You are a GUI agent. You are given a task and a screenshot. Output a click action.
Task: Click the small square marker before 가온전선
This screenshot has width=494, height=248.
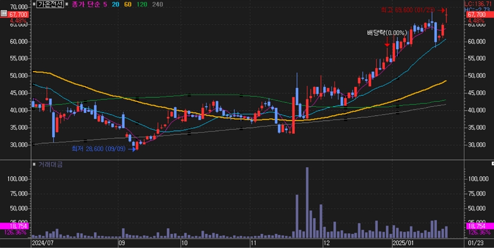click(34, 5)
